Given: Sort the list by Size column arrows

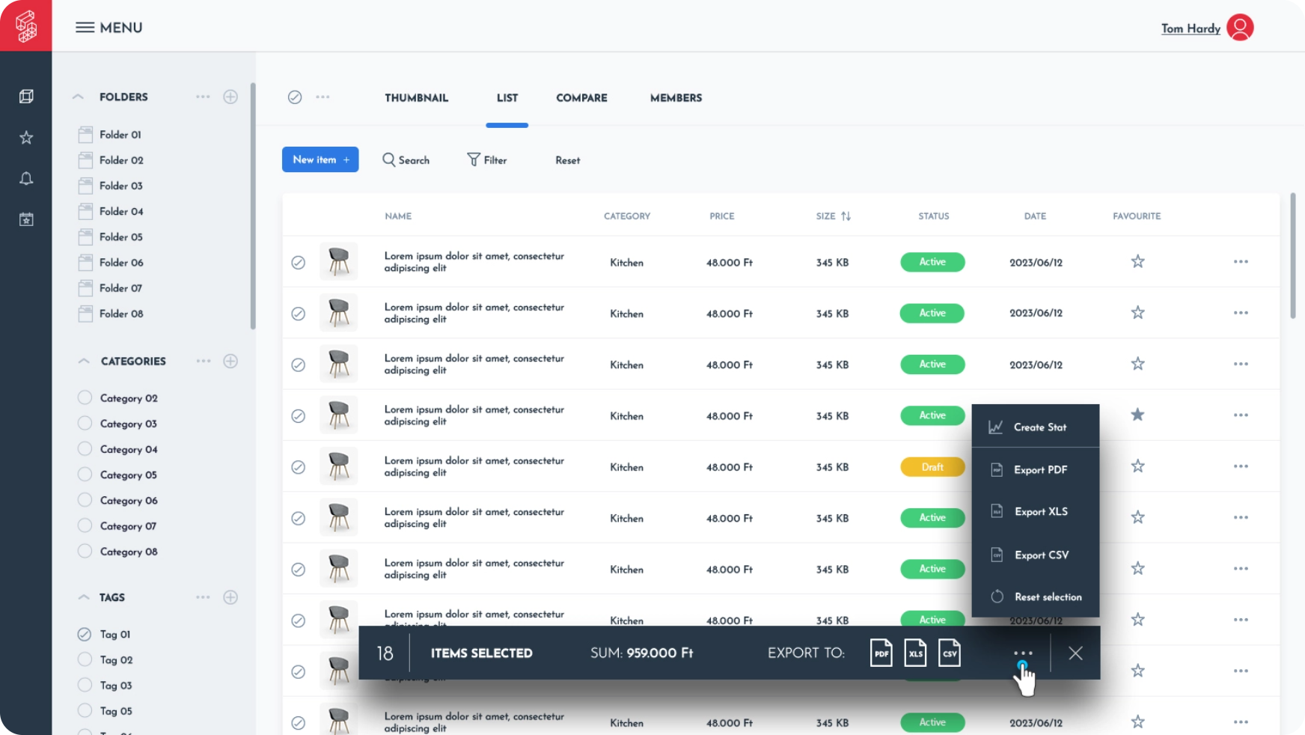Looking at the screenshot, I should click(846, 216).
